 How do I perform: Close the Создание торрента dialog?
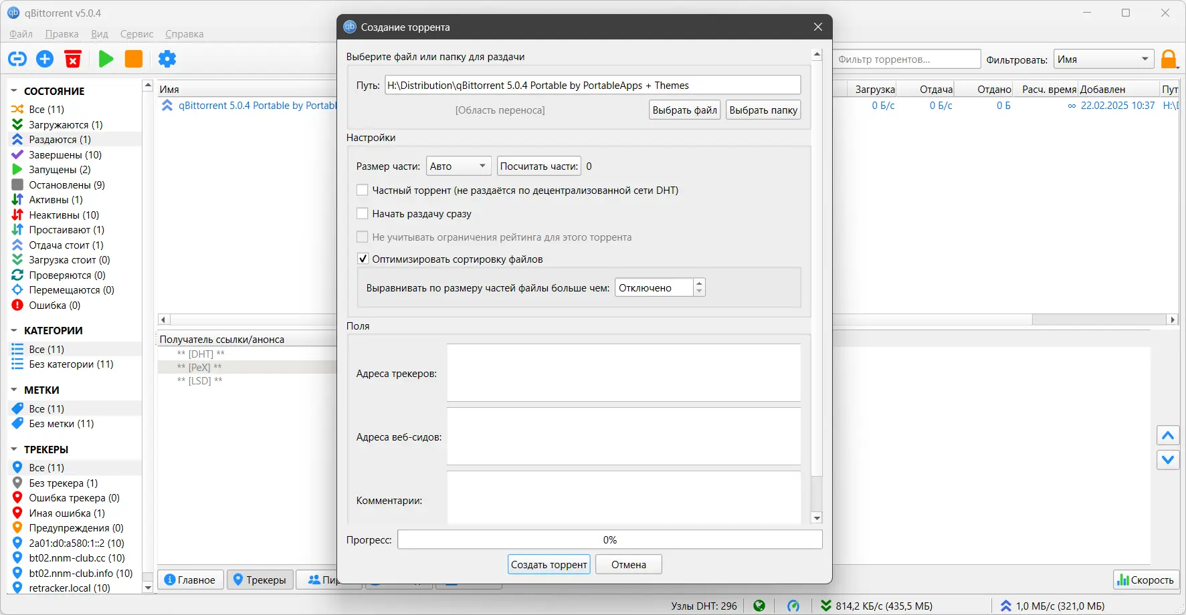pyautogui.click(x=818, y=27)
